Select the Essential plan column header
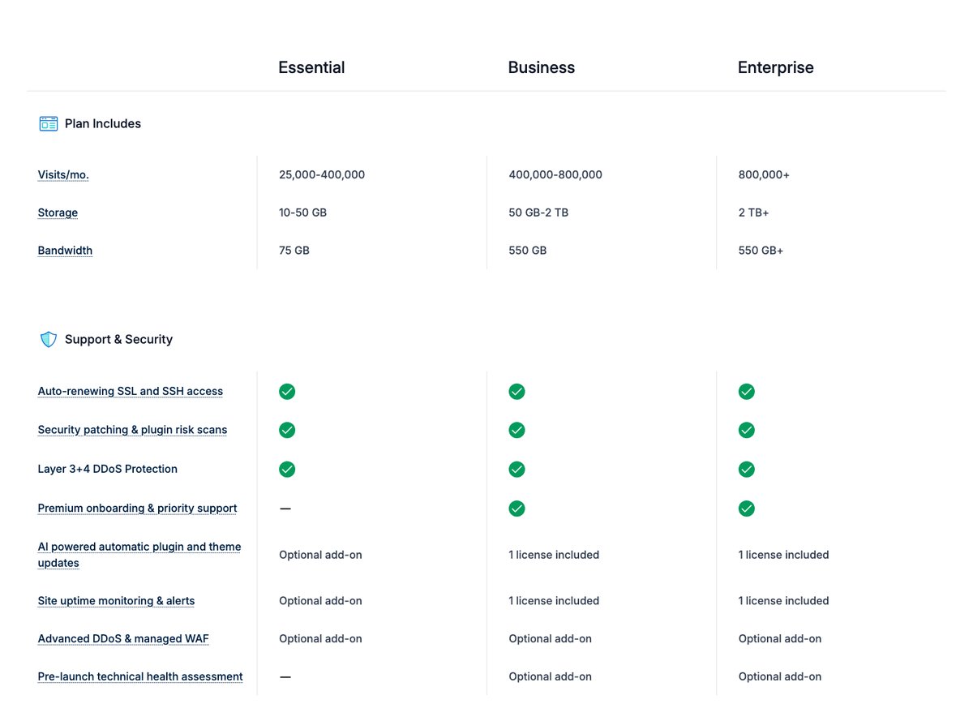The width and height of the screenshot is (973, 704). point(311,67)
